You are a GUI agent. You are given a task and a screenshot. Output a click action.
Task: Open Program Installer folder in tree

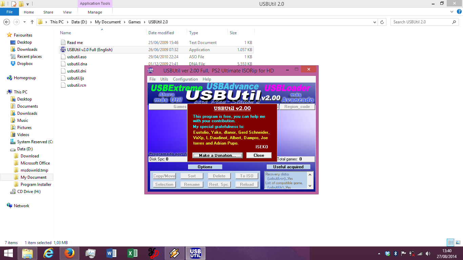coord(36,185)
